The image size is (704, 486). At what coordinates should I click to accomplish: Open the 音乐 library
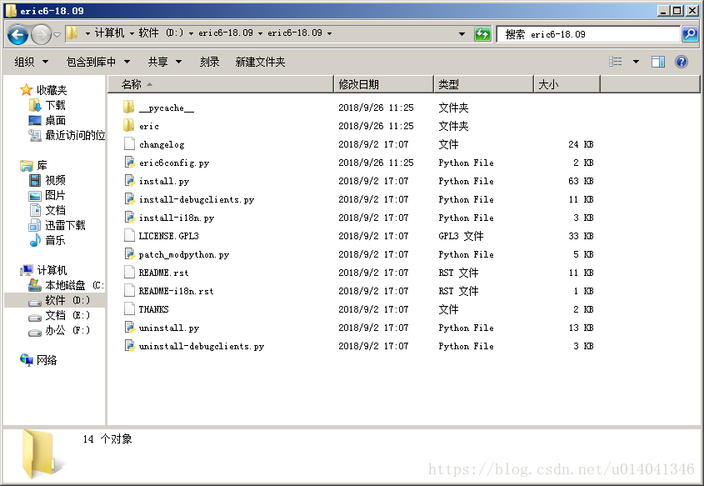click(x=47, y=240)
